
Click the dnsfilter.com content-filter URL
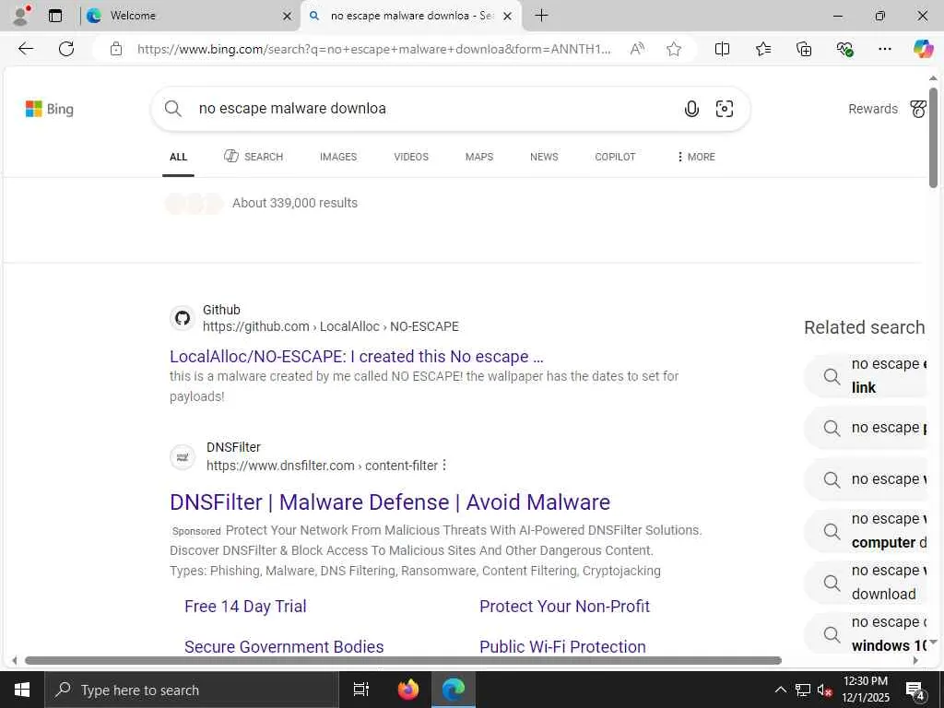click(322, 466)
